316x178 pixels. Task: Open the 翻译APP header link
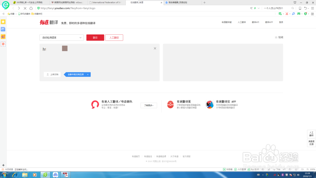click(x=269, y=22)
